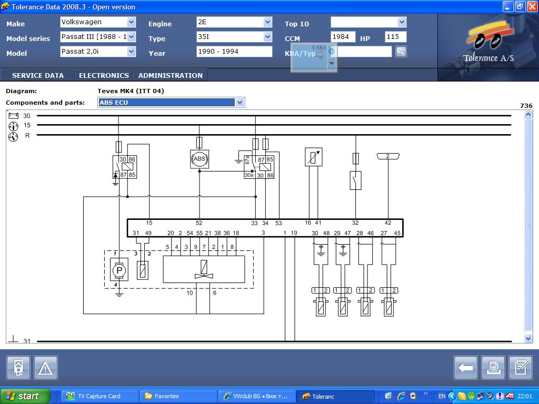Click the Windows start button
This screenshot has height=404, width=539.
tap(25, 396)
